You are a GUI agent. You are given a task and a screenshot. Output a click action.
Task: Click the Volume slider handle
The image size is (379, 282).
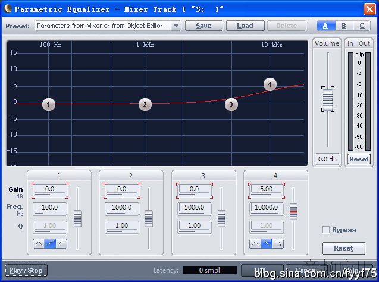point(328,100)
